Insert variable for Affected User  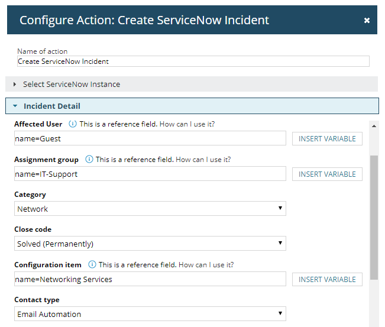pyautogui.click(x=327, y=139)
